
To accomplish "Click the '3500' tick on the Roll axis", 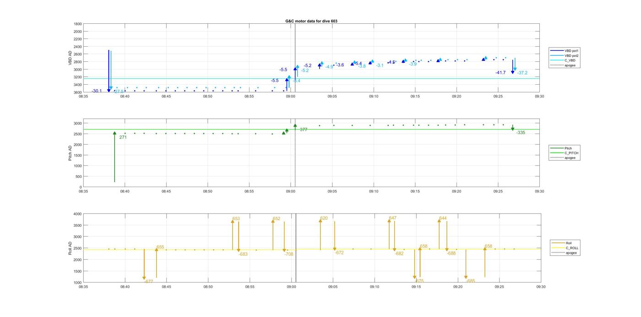I will [77, 226].
